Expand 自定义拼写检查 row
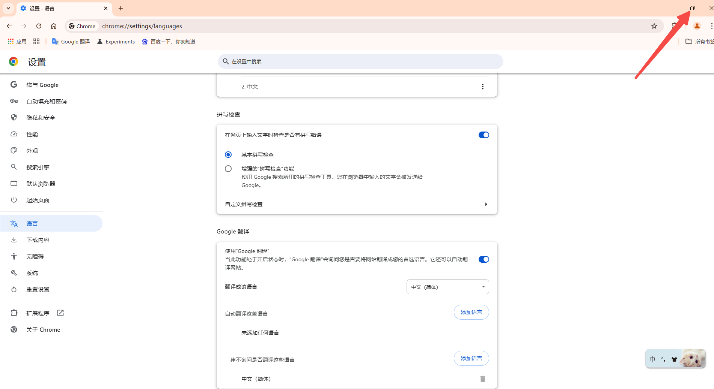 [x=357, y=204]
